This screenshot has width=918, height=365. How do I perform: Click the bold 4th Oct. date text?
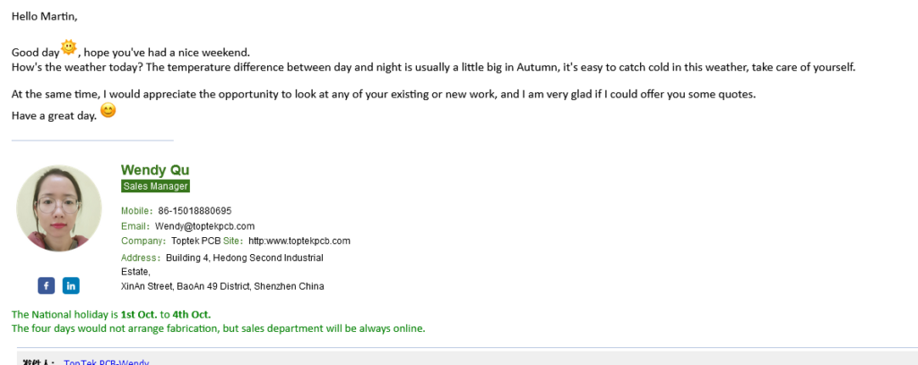click(192, 314)
